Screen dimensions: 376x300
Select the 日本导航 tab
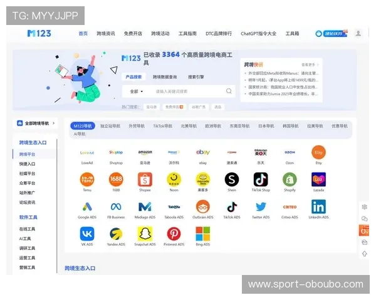[x=266, y=126]
